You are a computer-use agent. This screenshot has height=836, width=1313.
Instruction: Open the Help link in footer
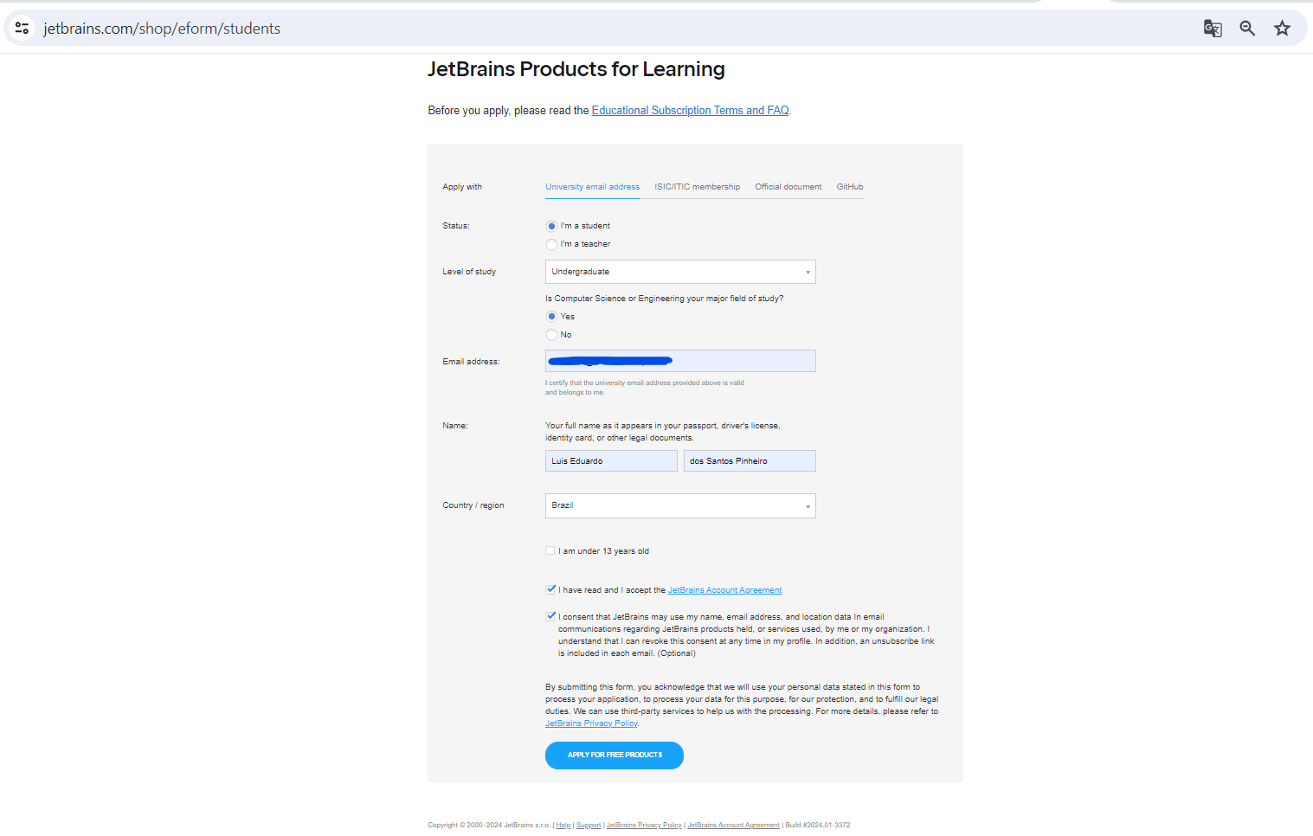[x=563, y=825]
